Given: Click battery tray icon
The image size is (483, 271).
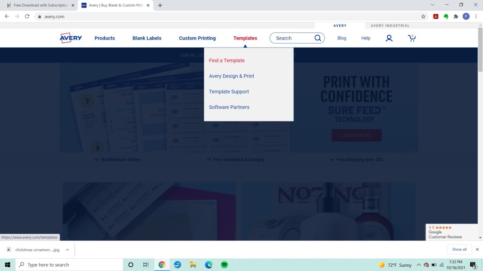Looking at the screenshot, I should 434,265.
